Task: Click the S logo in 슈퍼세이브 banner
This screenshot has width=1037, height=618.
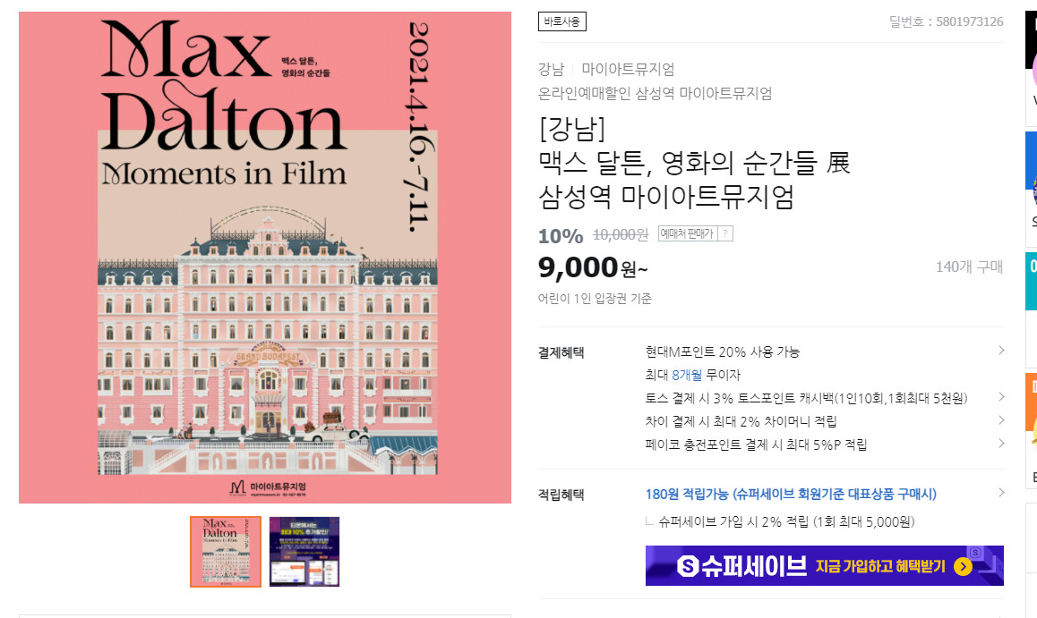Action: [x=688, y=566]
